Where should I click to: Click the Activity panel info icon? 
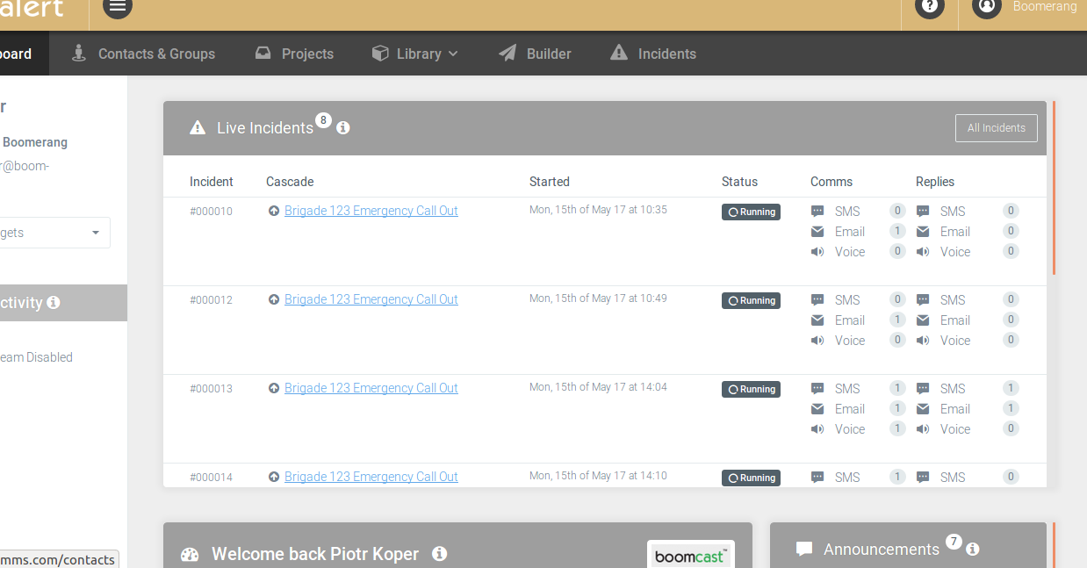[54, 302]
